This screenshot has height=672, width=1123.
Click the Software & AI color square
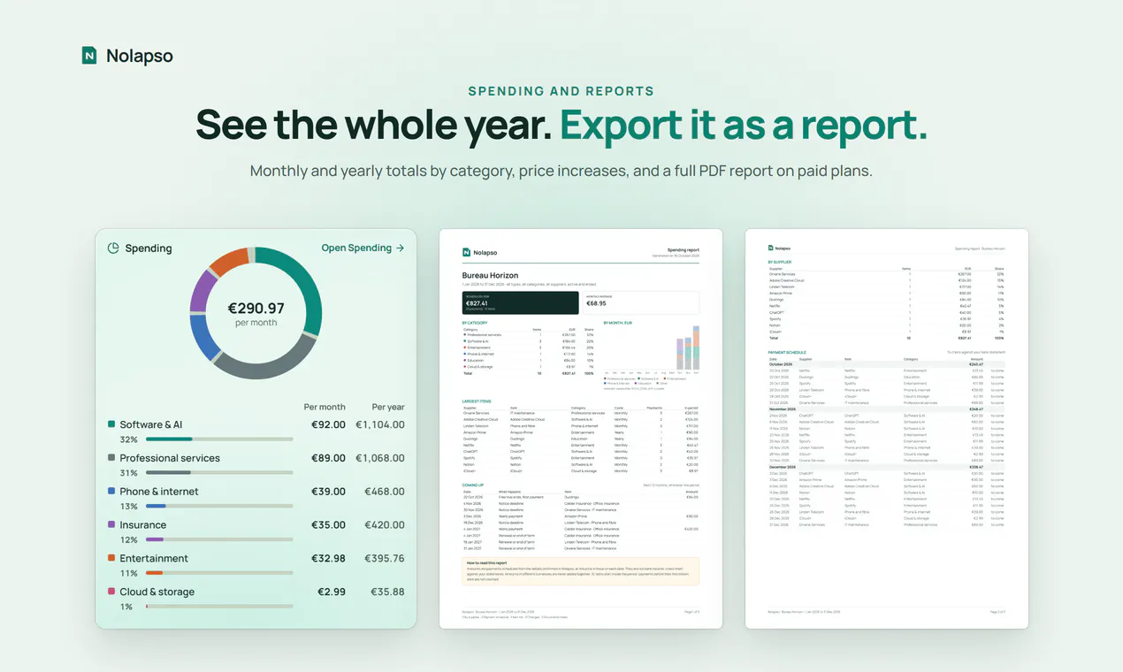[111, 424]
